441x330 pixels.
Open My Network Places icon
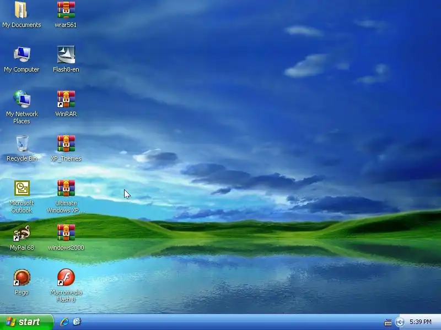(21, 99)
